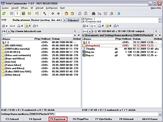Select drive a in the left panel
Screen dimensions: 163x122
point(5,26)
